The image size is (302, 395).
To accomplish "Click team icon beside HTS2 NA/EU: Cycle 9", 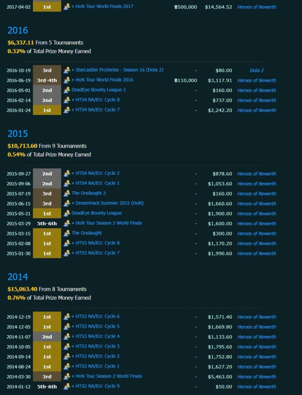I will pos(66,386).
